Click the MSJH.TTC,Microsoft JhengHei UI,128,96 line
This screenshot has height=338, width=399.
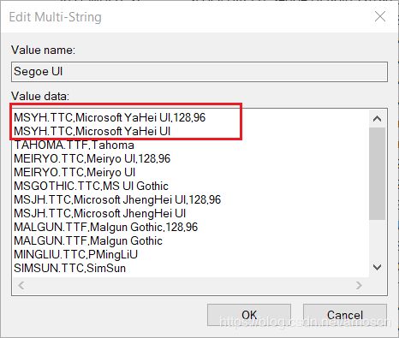point(117,199)
